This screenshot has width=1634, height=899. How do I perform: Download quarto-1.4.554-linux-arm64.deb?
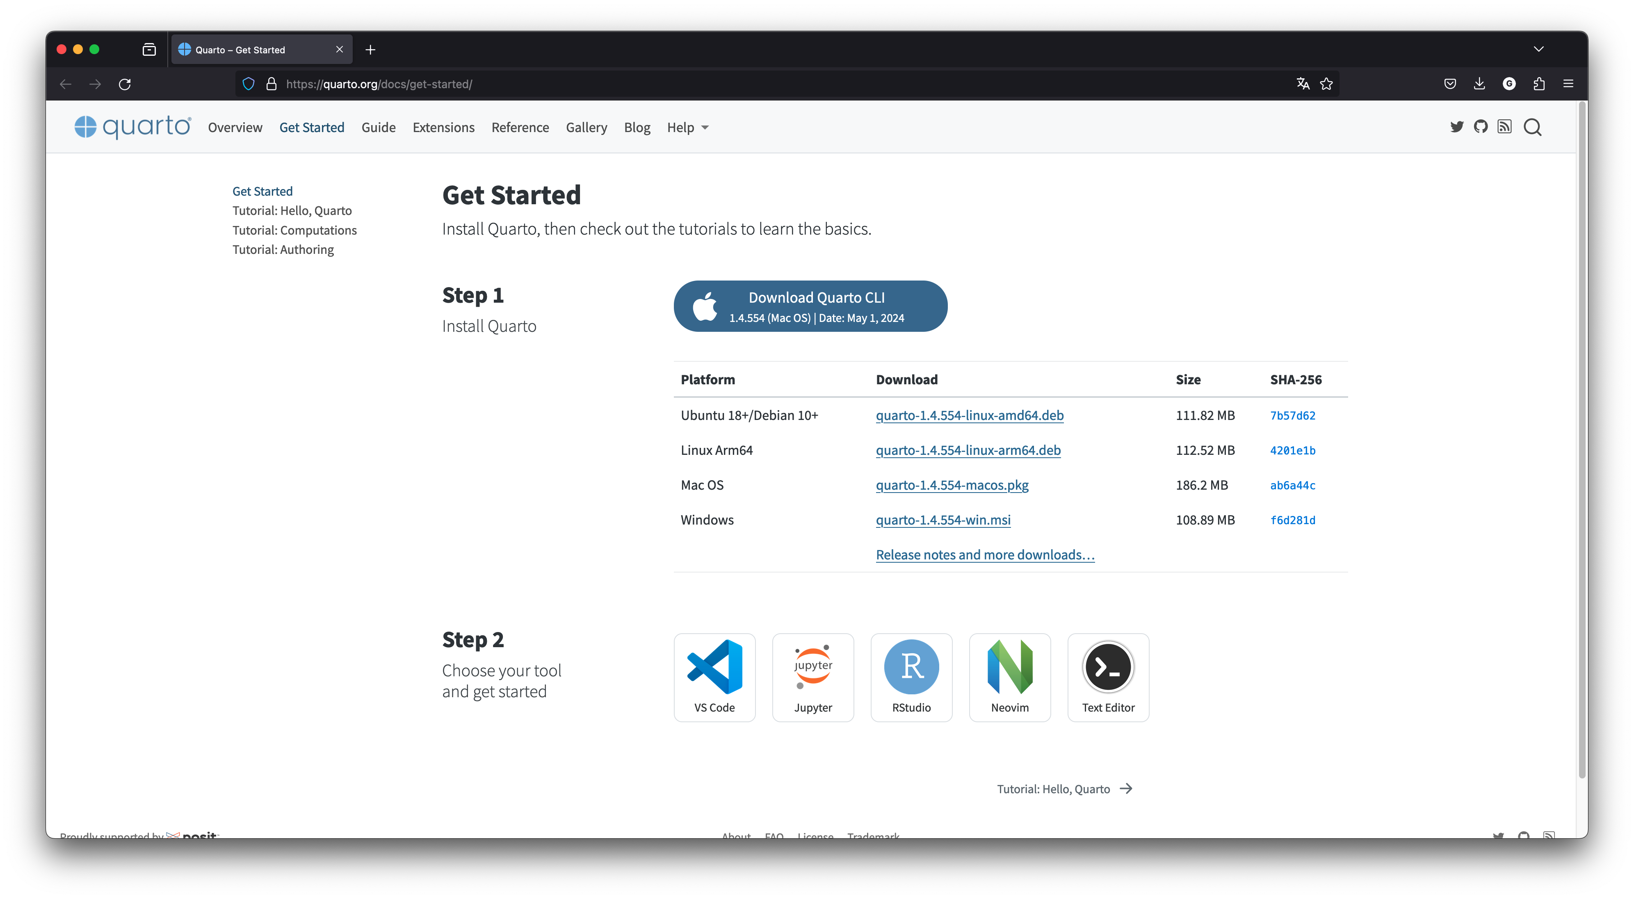[968, 450]
